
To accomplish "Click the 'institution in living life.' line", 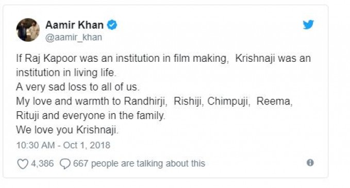I will pyautogui.click(x=66, y=73).
